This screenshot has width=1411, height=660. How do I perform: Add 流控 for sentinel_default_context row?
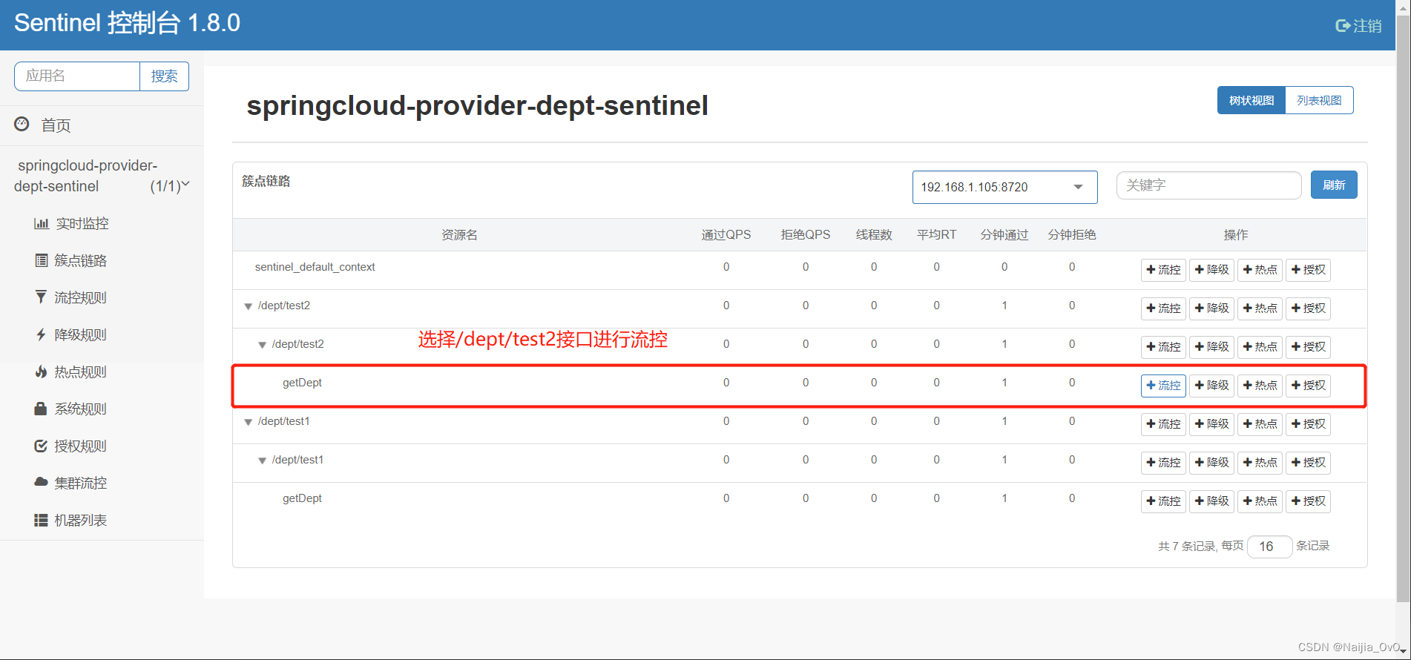[x=1163, y=270]
